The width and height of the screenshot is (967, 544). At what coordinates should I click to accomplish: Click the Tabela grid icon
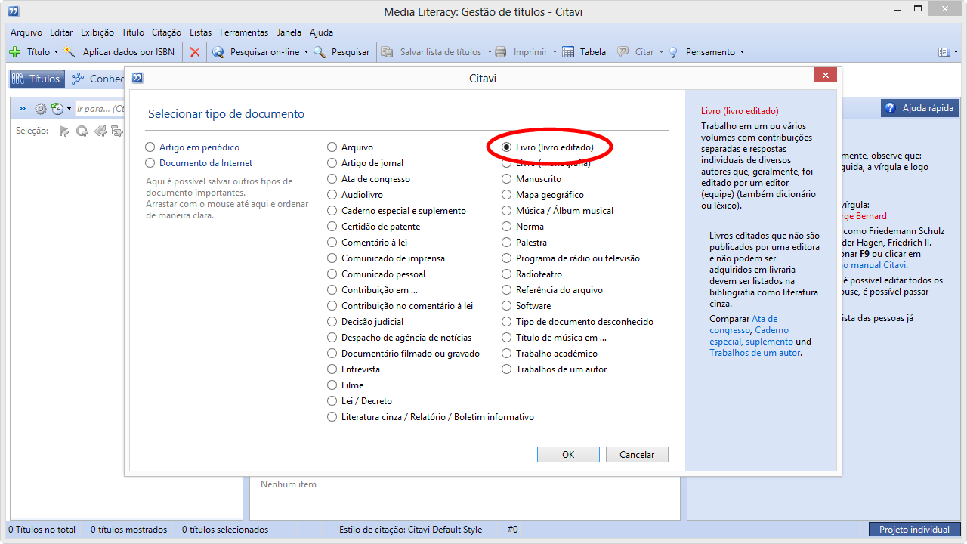568,52
